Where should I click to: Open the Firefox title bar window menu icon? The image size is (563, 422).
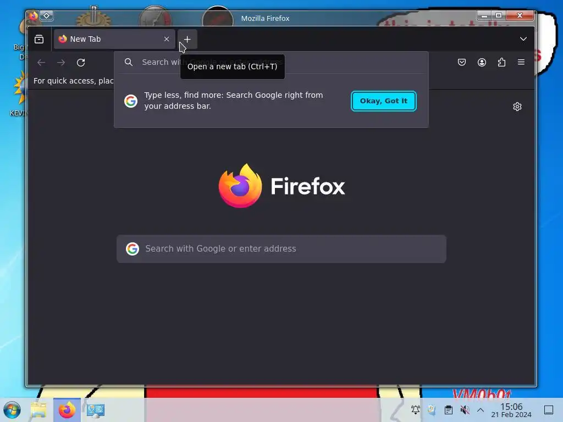33,16
